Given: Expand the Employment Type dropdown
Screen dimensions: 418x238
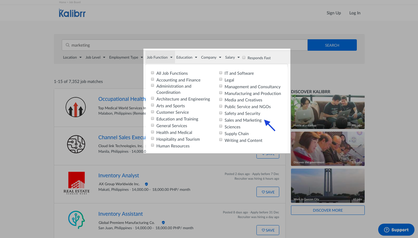Looking at the screenshot, I should tap(126, 57).
